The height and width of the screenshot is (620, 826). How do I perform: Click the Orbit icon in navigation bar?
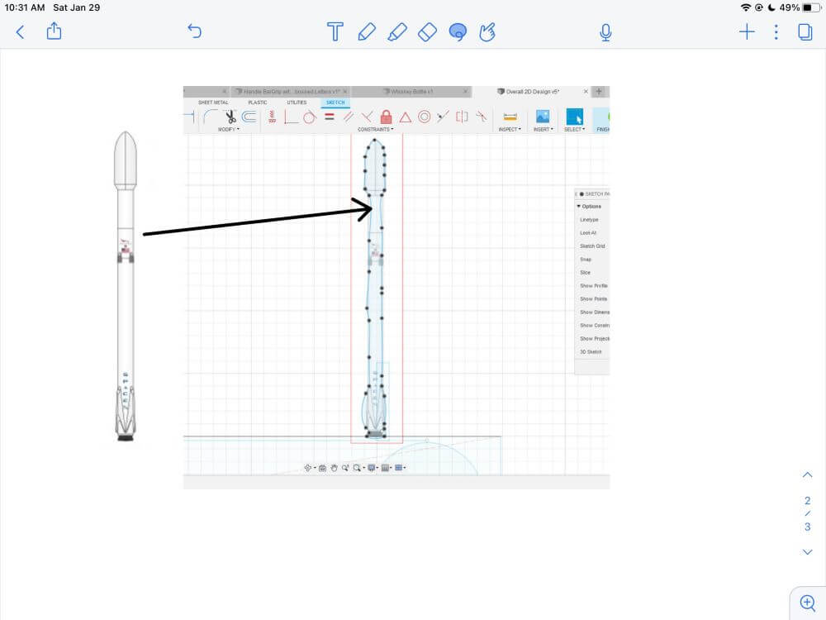coord(308,468)
